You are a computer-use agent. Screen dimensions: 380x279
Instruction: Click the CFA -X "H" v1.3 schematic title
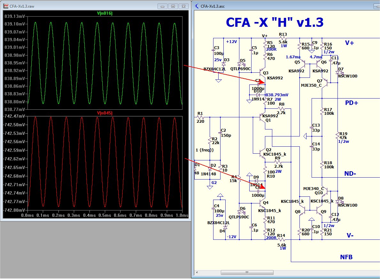tap(275, 22)
